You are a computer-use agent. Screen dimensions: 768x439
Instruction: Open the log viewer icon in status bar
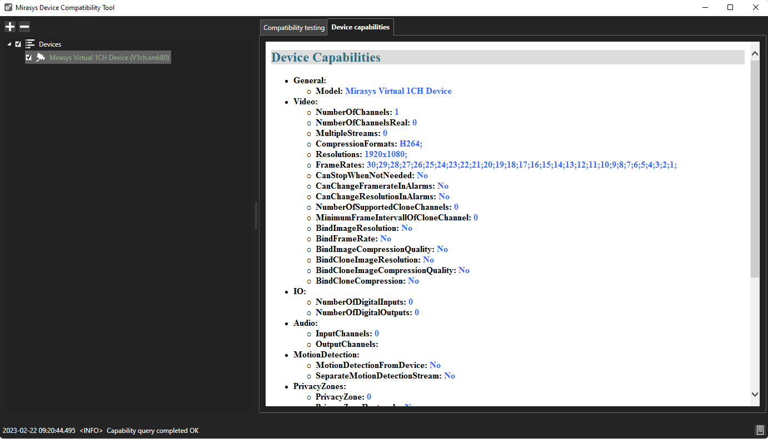pyautogui.click(x=760, y=430)
